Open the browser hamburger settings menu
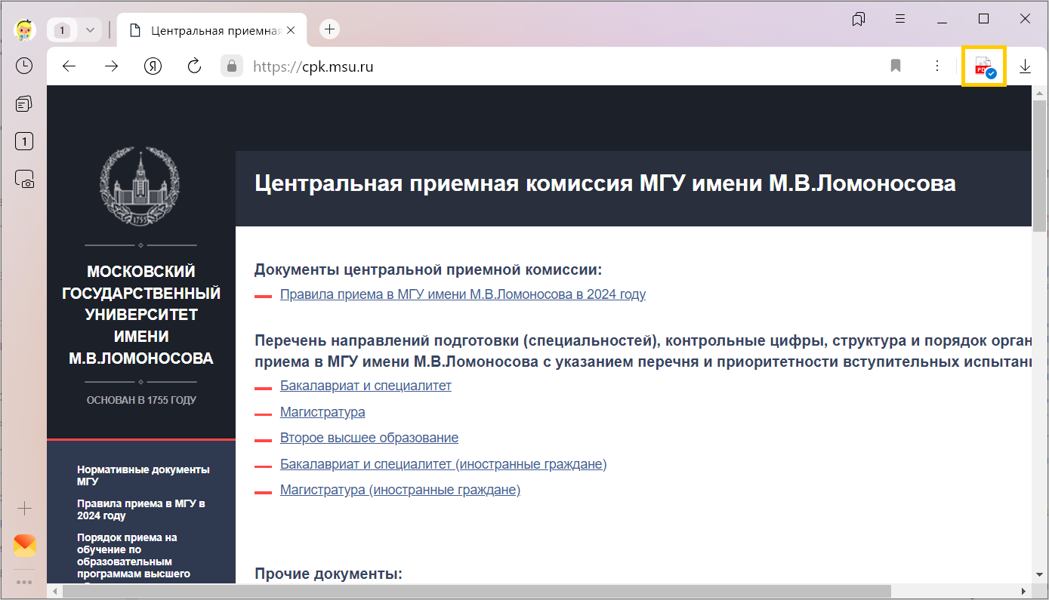Viewport: 1049px width, 600px height. tap(900, 19)
